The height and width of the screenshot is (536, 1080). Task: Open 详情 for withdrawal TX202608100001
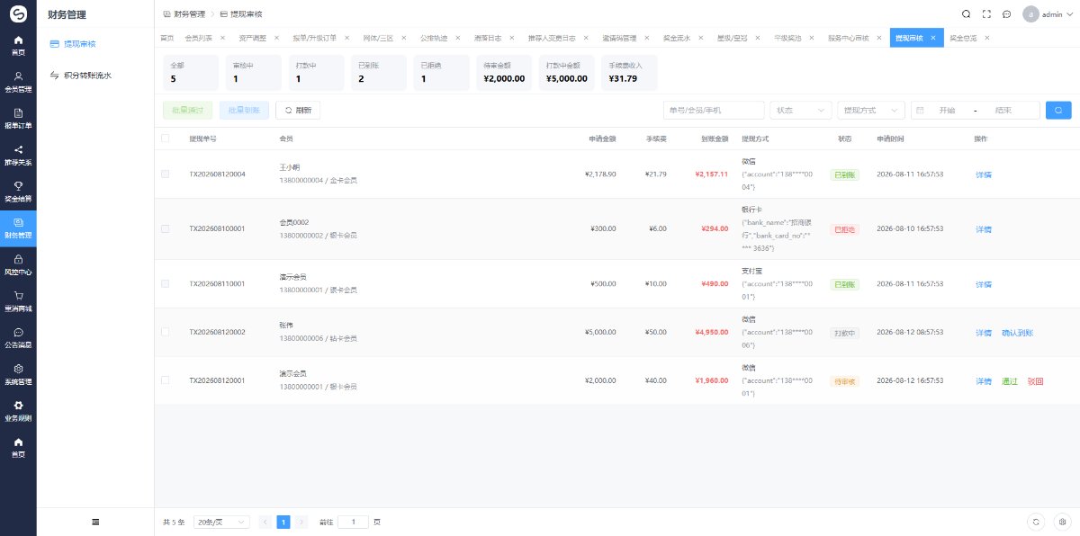tap(983, 229)
